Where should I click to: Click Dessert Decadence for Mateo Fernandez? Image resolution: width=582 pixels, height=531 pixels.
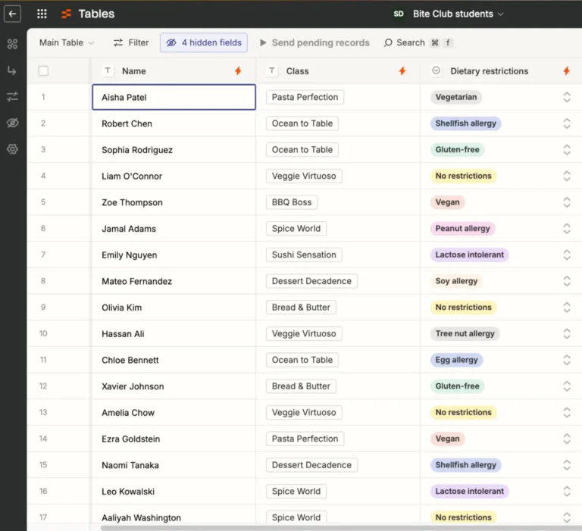(x=311, y=281)
